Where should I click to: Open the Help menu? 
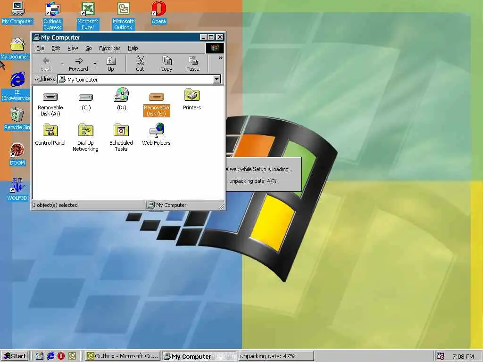coord(133,49)
